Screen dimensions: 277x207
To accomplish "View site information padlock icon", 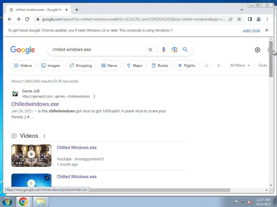I will point(38,19).
